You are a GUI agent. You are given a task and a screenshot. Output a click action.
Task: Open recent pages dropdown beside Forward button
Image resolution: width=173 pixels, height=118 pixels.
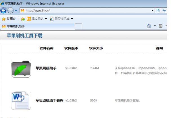click(x=16, y=11)
